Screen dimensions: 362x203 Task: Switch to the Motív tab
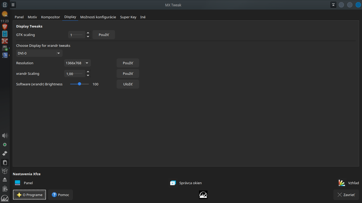coord(32,17)
